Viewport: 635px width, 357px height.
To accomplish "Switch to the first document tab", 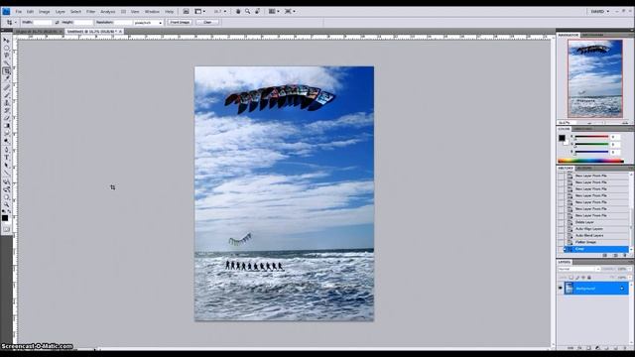I will click(x=39, y=31).
